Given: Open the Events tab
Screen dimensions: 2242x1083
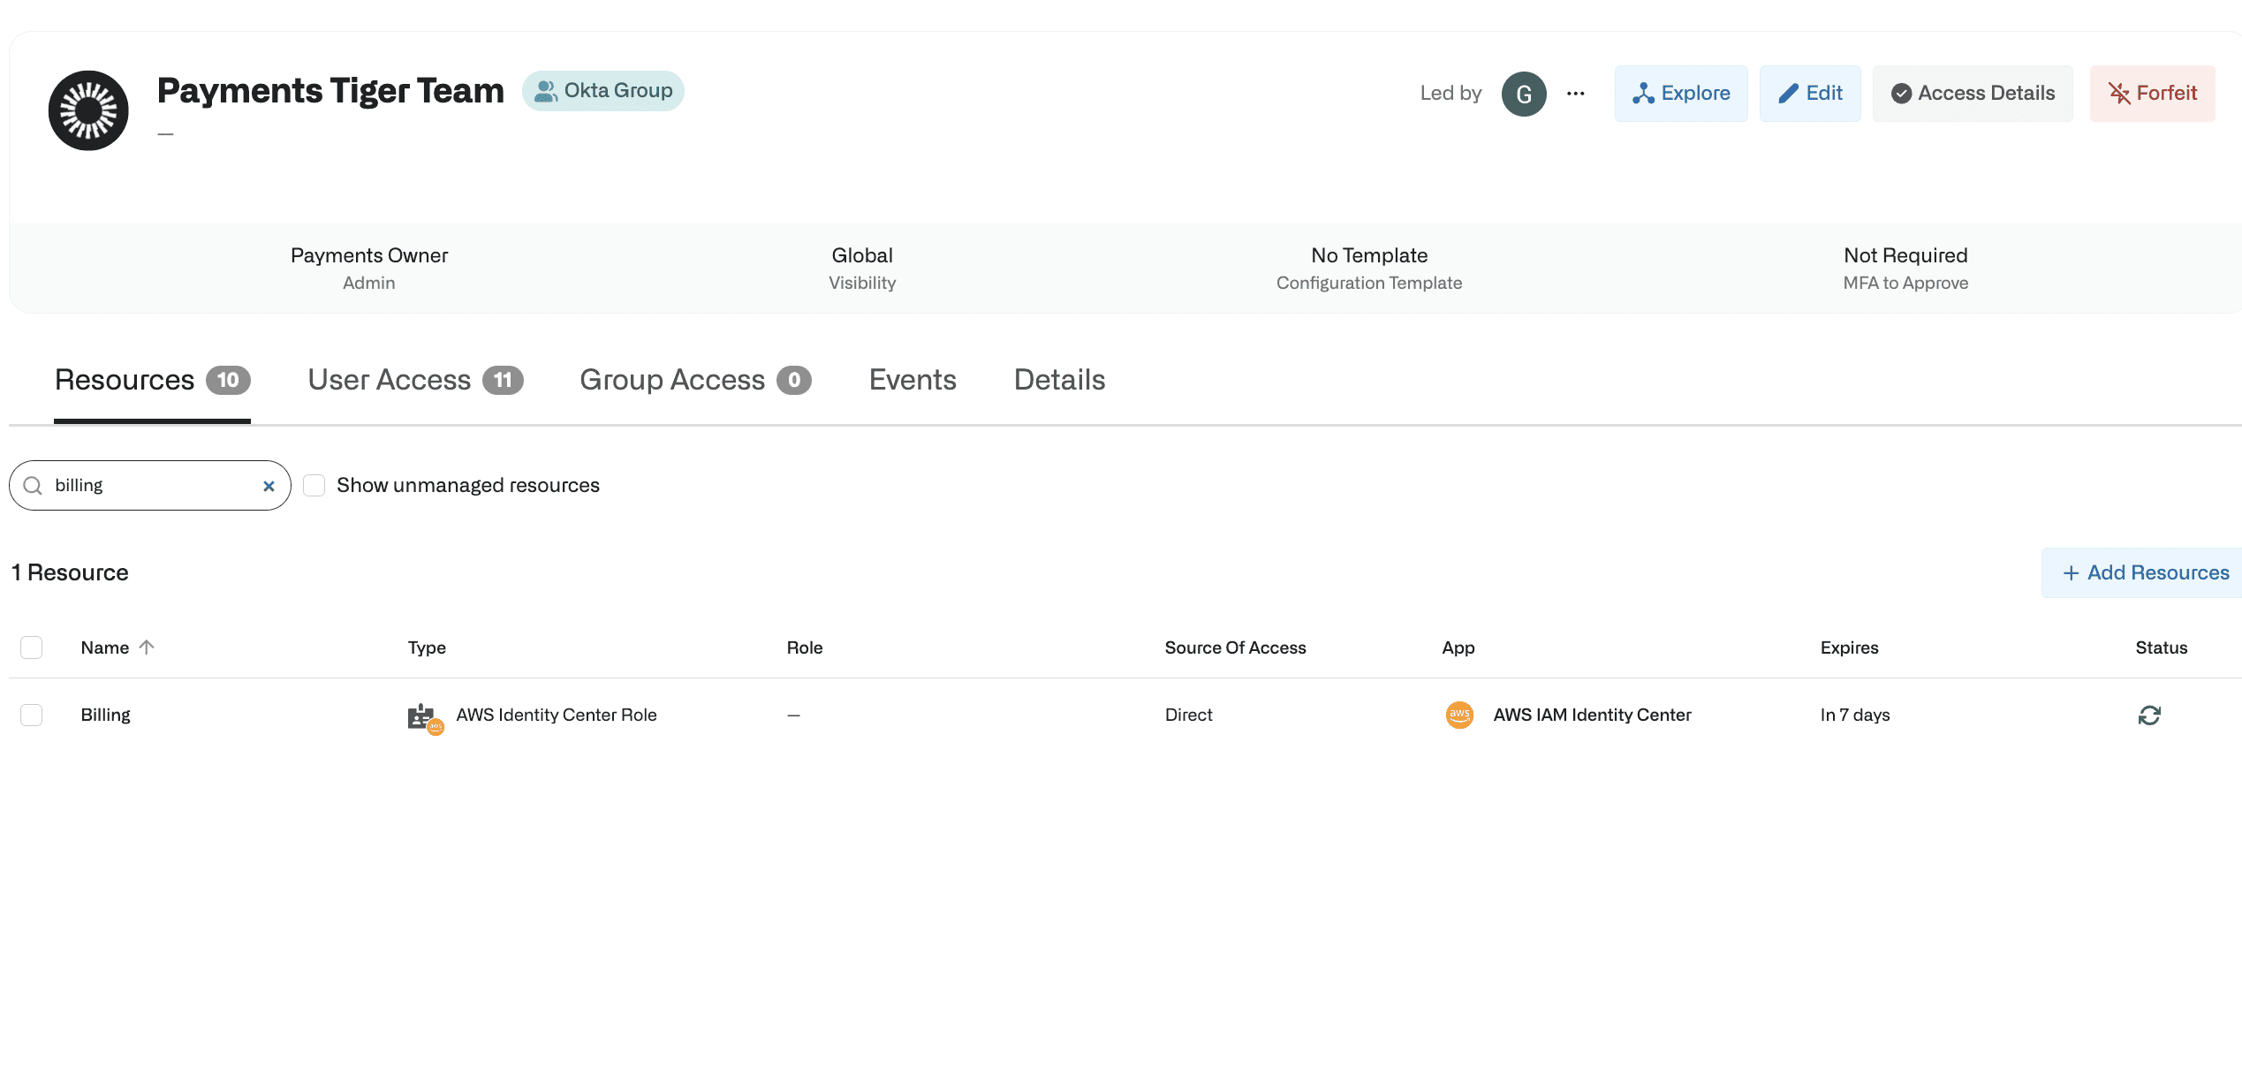Looking at the screenshot, I should pos(913,380).
